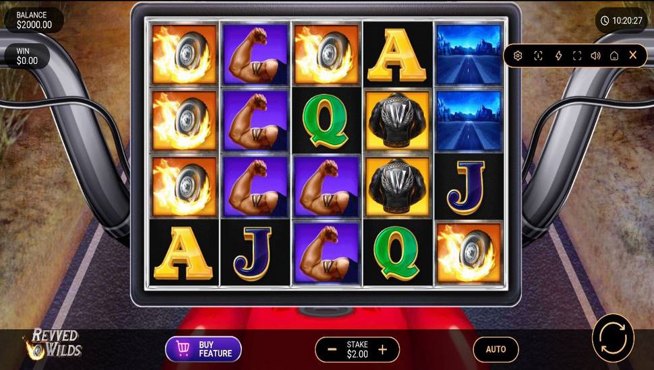Image resolution: width=654 pixels, height=370 pixels.
Task: Mute the sound speaker icon
Action: tap(595, 55)
